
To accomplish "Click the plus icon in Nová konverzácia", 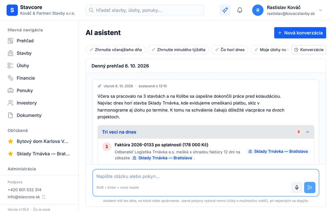I will (x=280, y=33).
